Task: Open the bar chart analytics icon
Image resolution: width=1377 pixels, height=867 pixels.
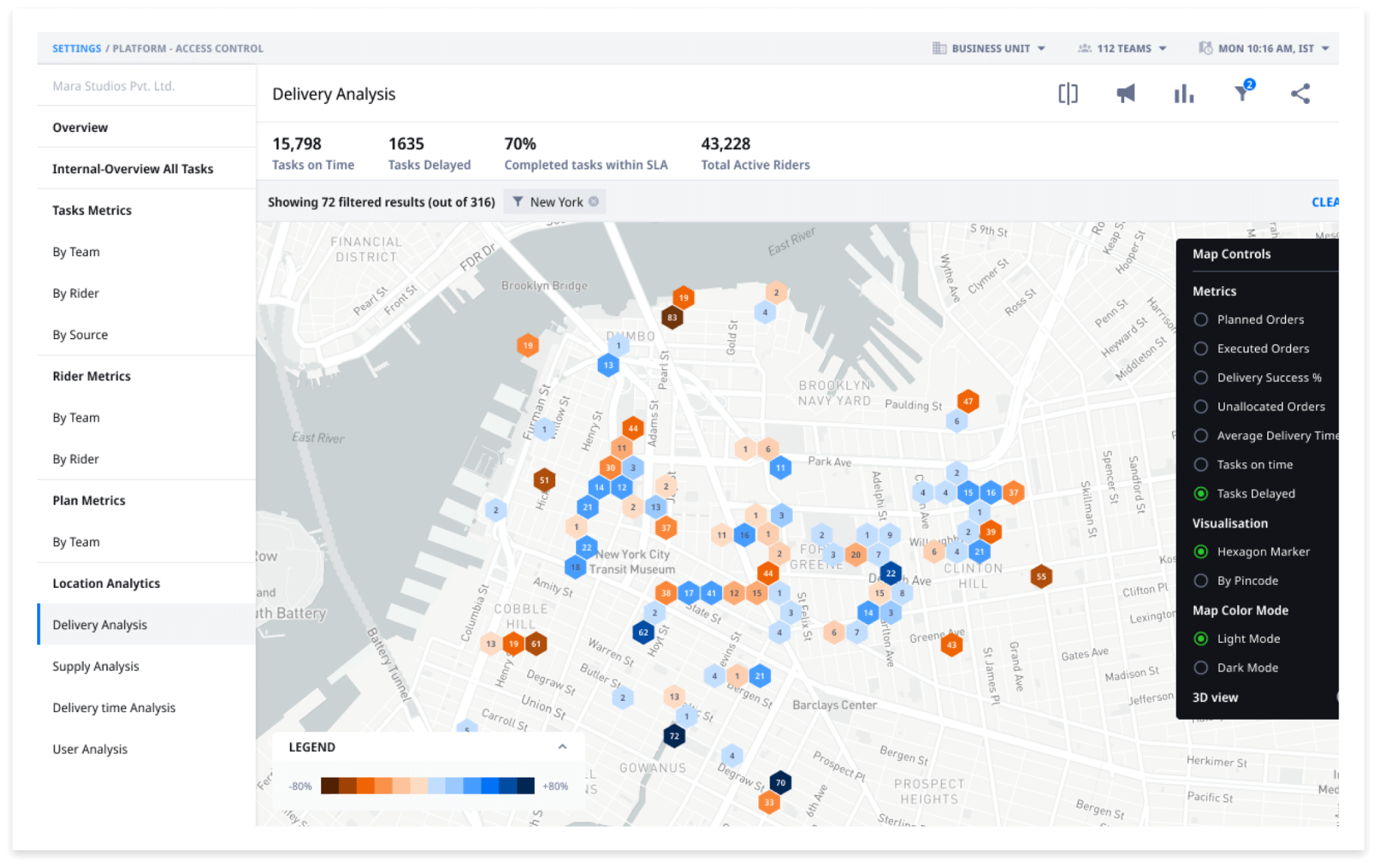Action: [x=1184, y=93]
